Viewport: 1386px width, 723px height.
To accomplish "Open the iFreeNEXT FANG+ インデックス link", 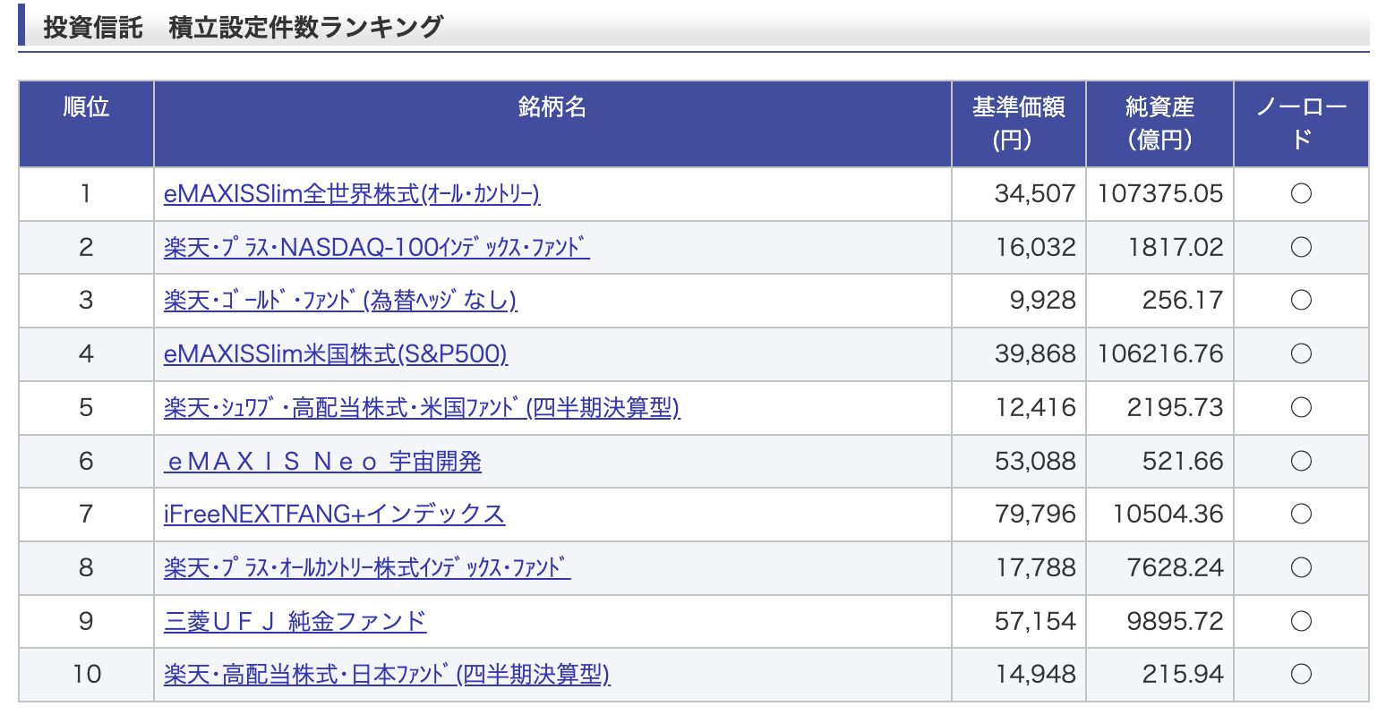I will [334, 515].
